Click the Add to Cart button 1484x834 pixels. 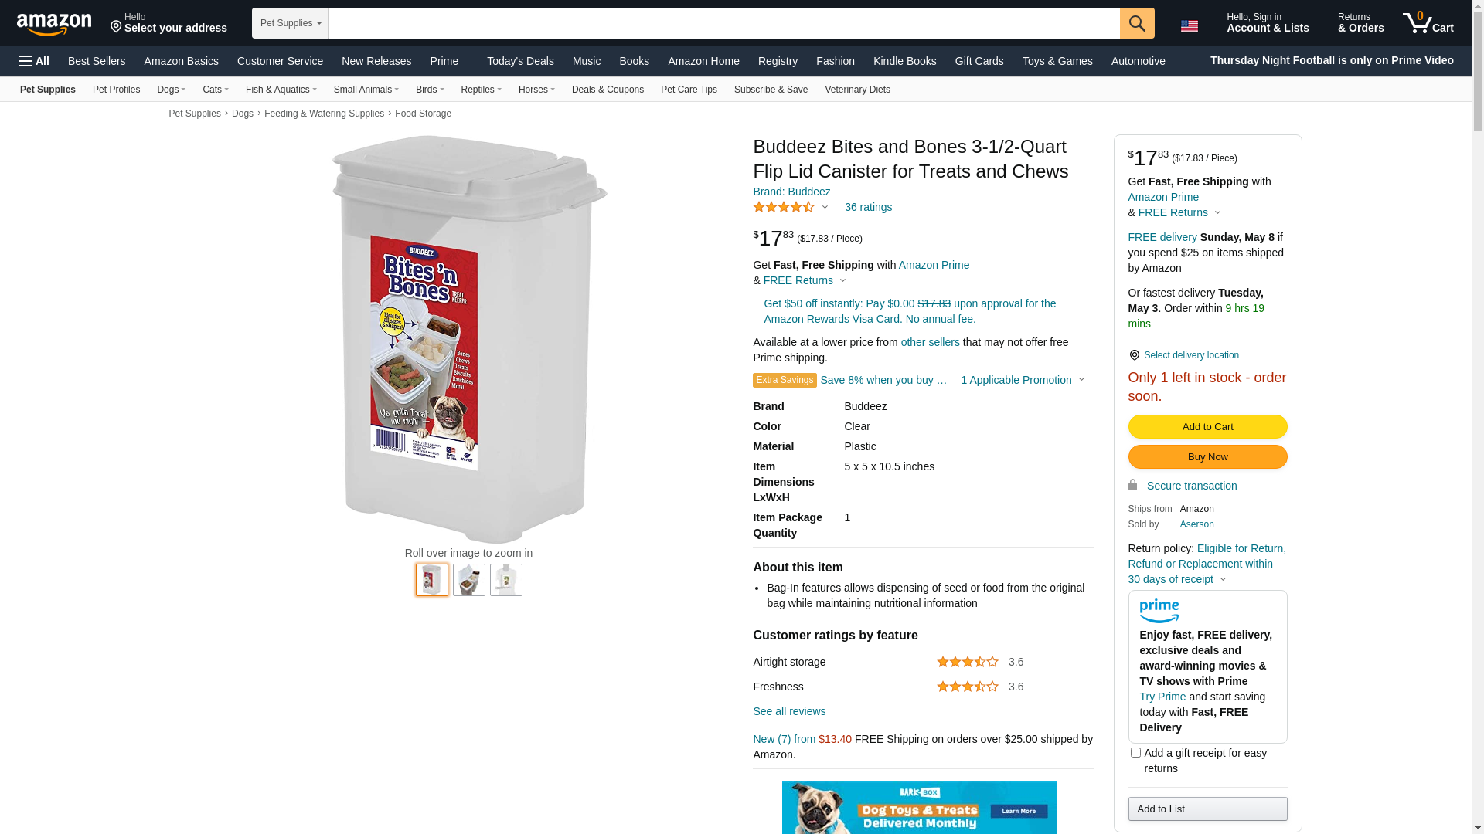[1207, 426]
